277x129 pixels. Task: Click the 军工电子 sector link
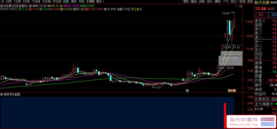(137, 9)
